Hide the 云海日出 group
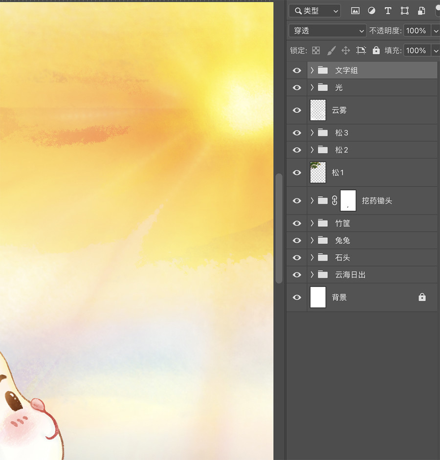This screenshot has height=460, width=440. point(297,275)
